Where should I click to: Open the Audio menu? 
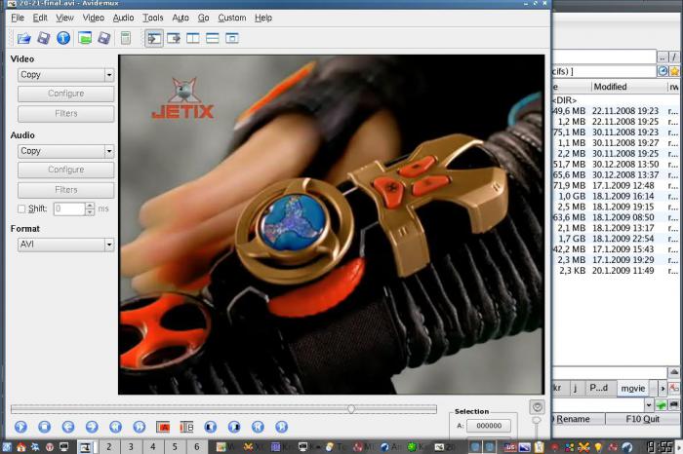pos(123,18)
